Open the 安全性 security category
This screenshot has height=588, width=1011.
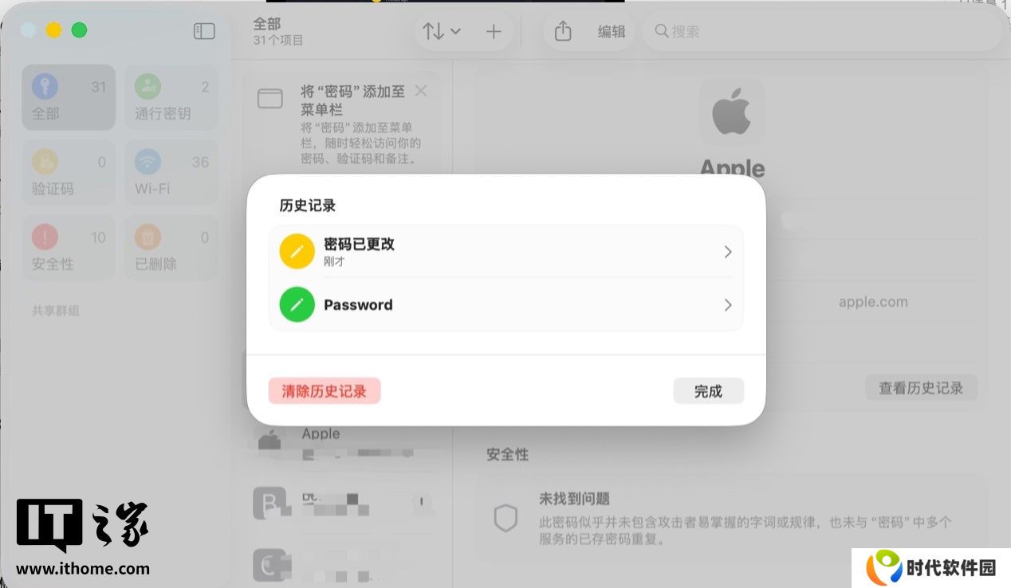click(69, 247)
